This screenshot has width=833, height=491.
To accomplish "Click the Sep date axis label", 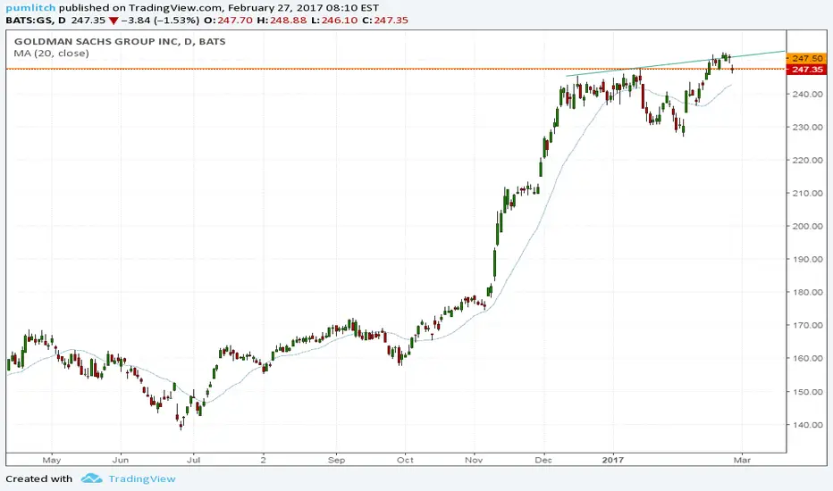I will coord(336,461).
